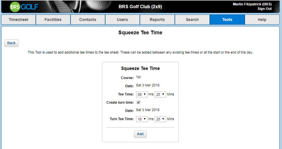Click the Add button
Image resolution: width=282 pixels, height=149 pixels.
[x=140, y=134]
